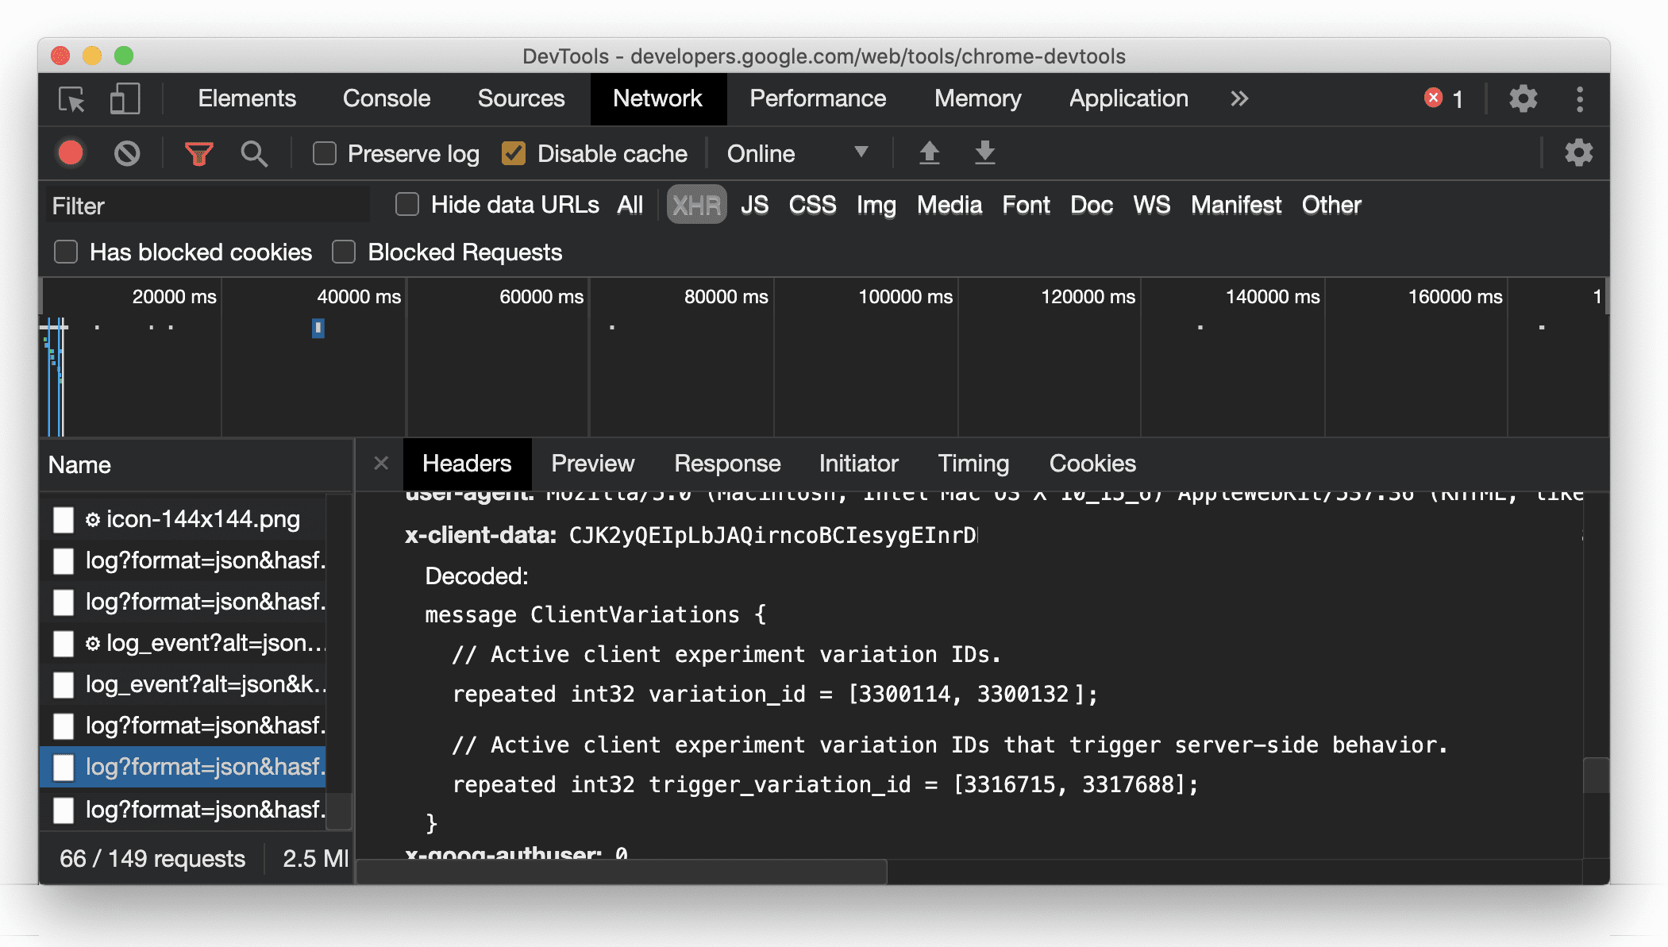This screenshot has width=1668, height=947.
Task: Select the Headers tab
Action: 466,464
